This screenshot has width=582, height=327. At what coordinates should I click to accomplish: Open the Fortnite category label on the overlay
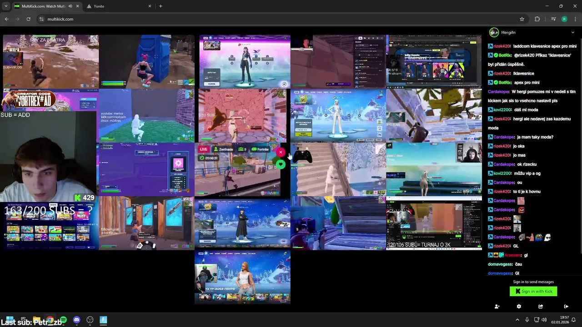(260, 149)
